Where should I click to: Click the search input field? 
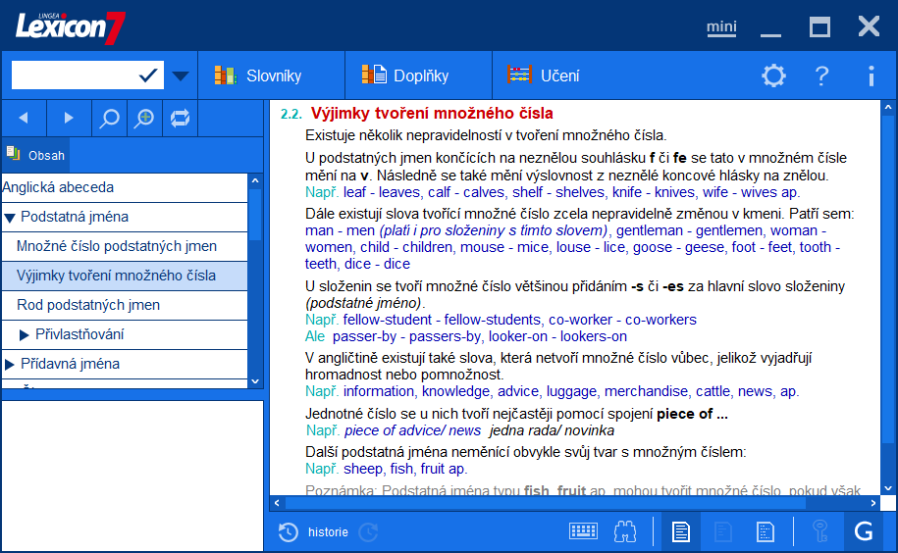click(74, 75)
